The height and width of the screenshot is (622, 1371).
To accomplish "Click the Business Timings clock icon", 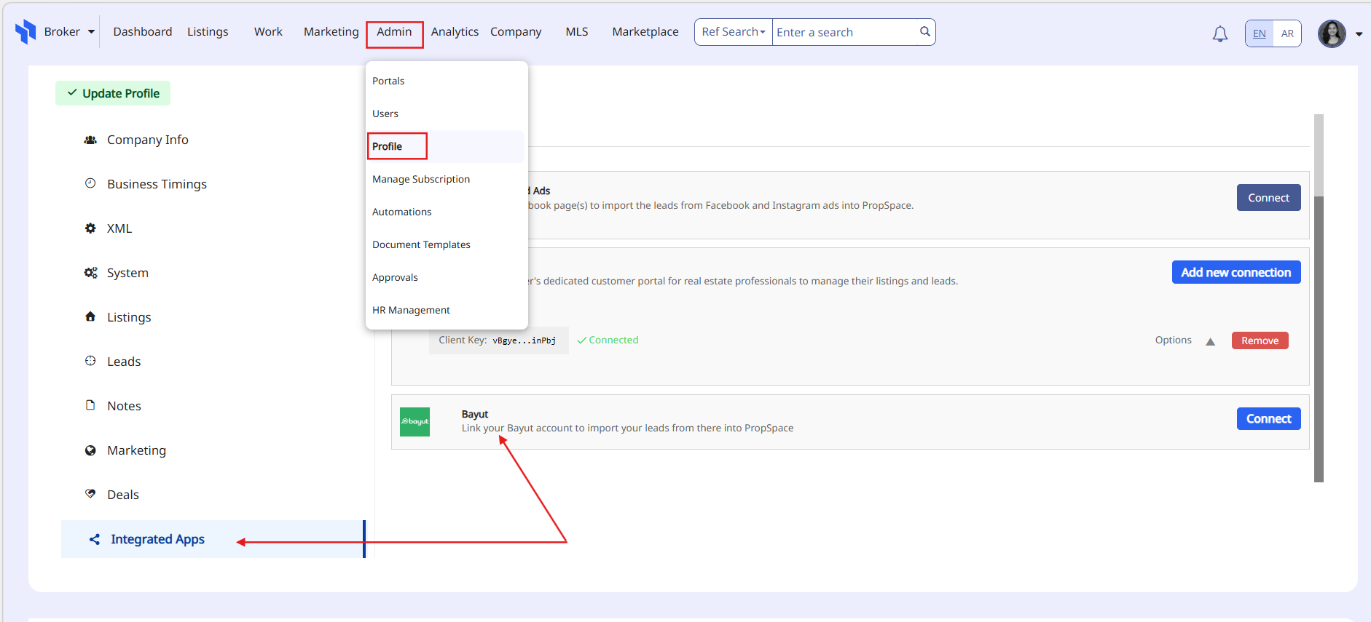I will tap(90, 183).
